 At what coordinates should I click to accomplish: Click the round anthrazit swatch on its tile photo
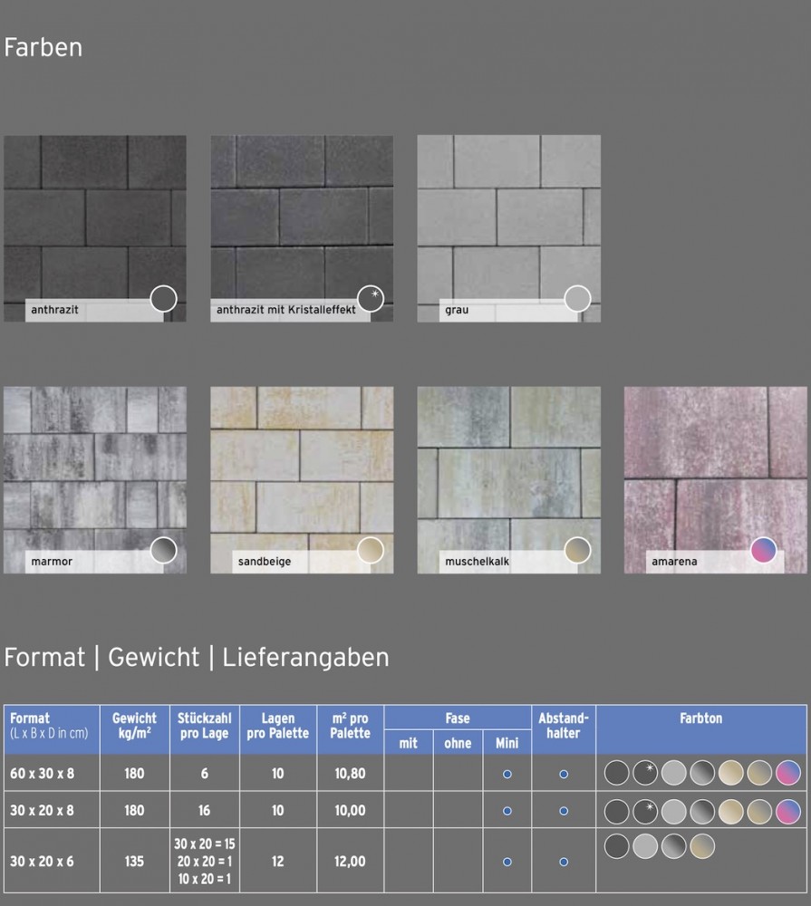(163, 298)
